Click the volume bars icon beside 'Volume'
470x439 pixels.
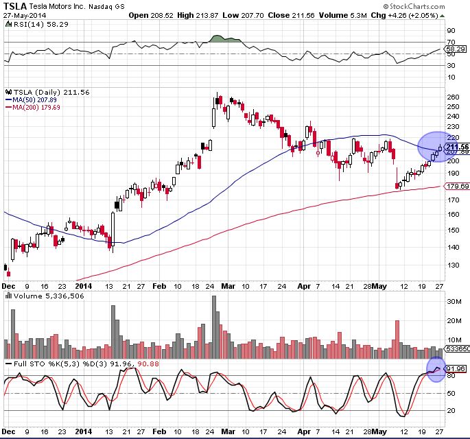click(9, 296)
